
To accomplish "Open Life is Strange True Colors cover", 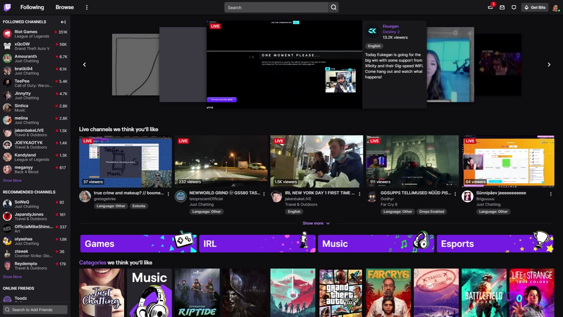I will pos(532,293).
